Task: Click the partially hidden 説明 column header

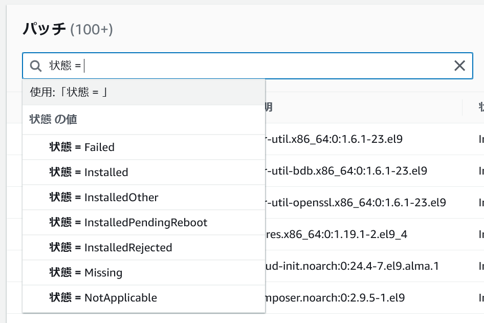Action: [269, 107]
